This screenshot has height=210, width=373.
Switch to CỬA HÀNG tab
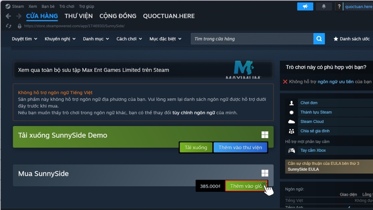pyautogui.click(x=42, y=16)
